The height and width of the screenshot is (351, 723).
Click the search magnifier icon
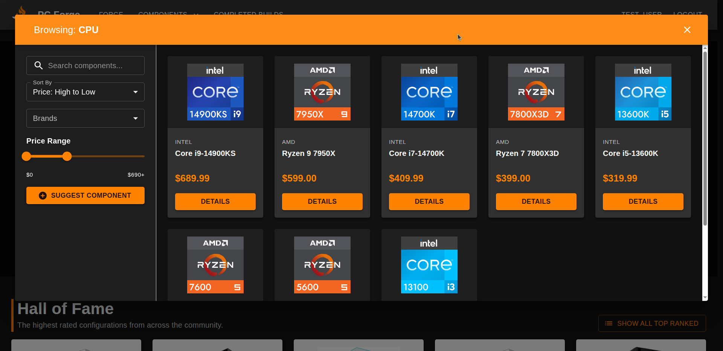pos(38,66)
